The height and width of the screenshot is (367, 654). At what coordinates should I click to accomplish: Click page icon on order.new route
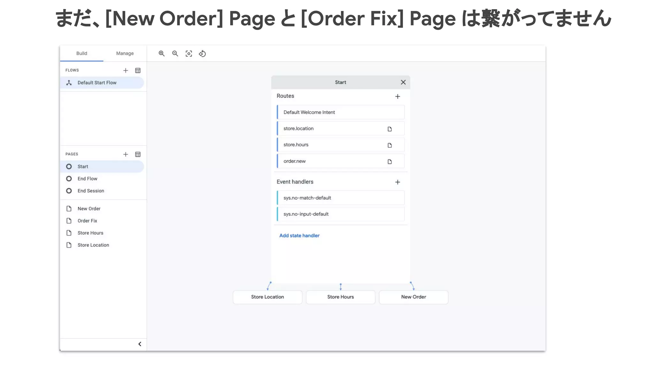pyautogui.click(x=390, y=162)
